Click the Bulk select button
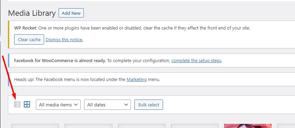The height and width of the screenshot is (128, 295). pos(149,105)
